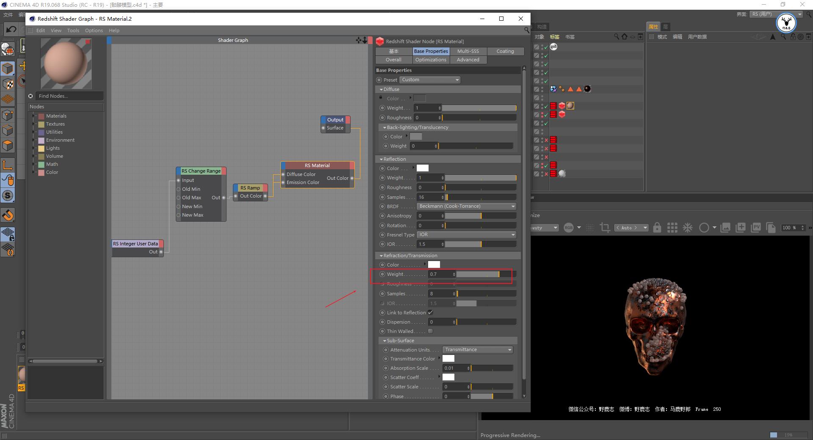
Task: Select the Polygons mode icon
Action: (8, 146)
